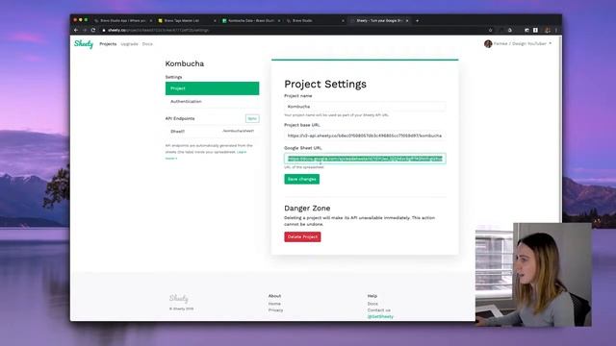Screen dimensions: 616x346
Task: Click the Project base URL field
Action: coord(365,136)
